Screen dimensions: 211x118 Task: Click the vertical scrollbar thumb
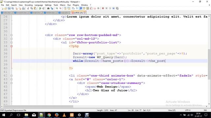(x=209, y=64)
